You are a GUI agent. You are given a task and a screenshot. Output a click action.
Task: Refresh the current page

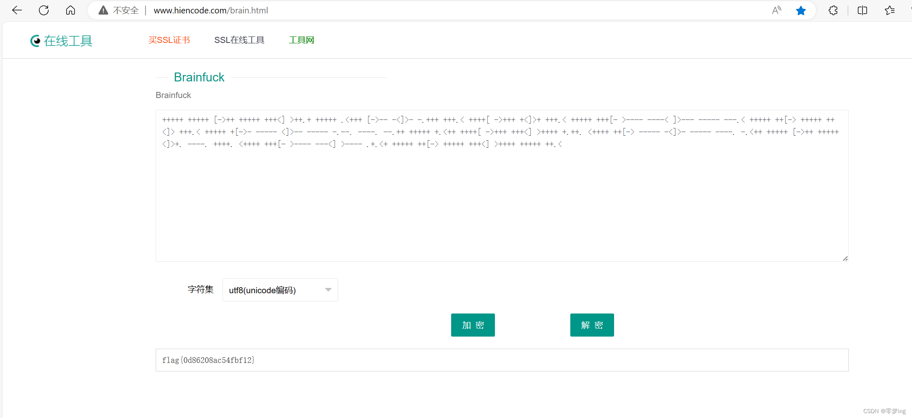[x=44, y=10]
